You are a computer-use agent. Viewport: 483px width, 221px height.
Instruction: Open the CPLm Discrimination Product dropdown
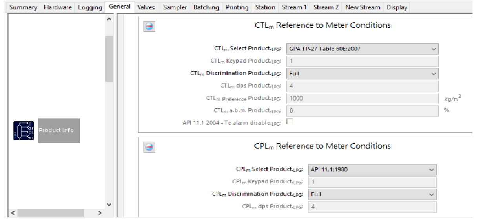(x=372, y=194)
